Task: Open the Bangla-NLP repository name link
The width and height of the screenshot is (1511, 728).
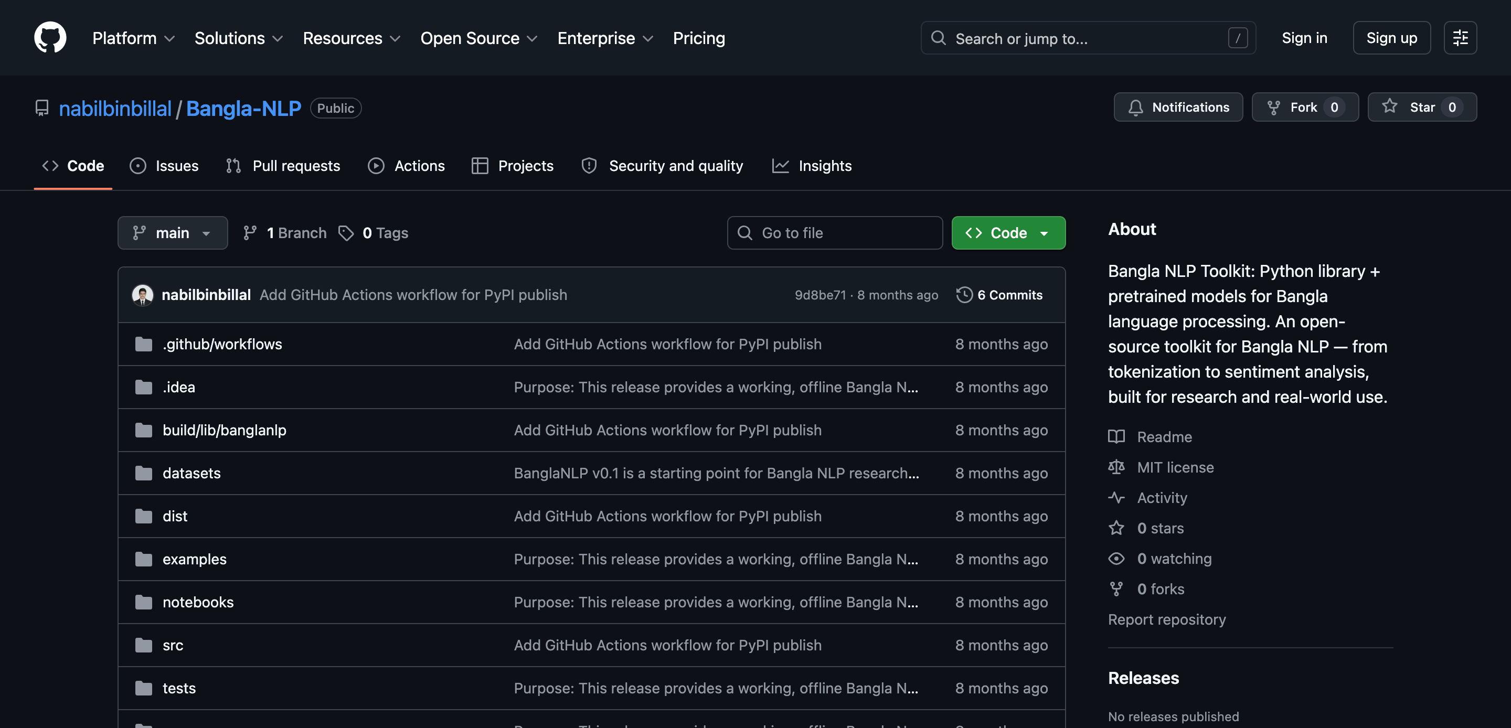Action: (243, 109)
